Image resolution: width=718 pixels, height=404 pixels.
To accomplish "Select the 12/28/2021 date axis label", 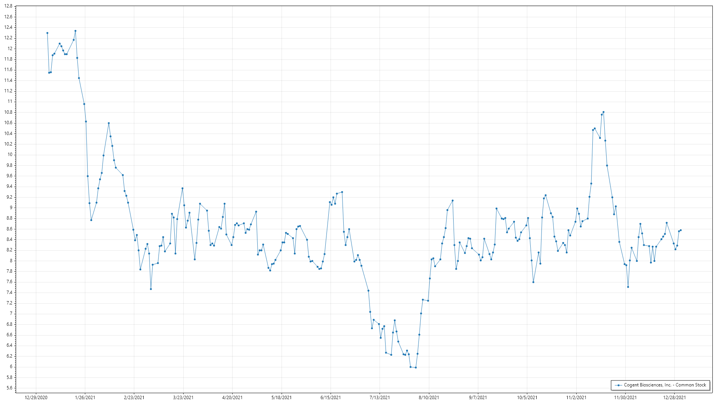I will [x=675, y=397].
